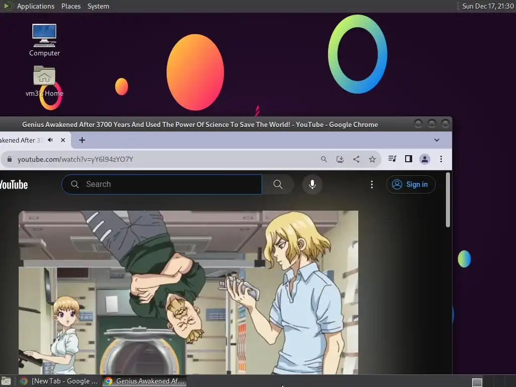Image resolution: width=516 pixels, height=387 pixels.
Task: Open YouTube settings three-dot menu
Action: click(x=371, y=184)
